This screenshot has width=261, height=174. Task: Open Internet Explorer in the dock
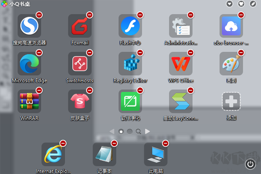(53, 154)
